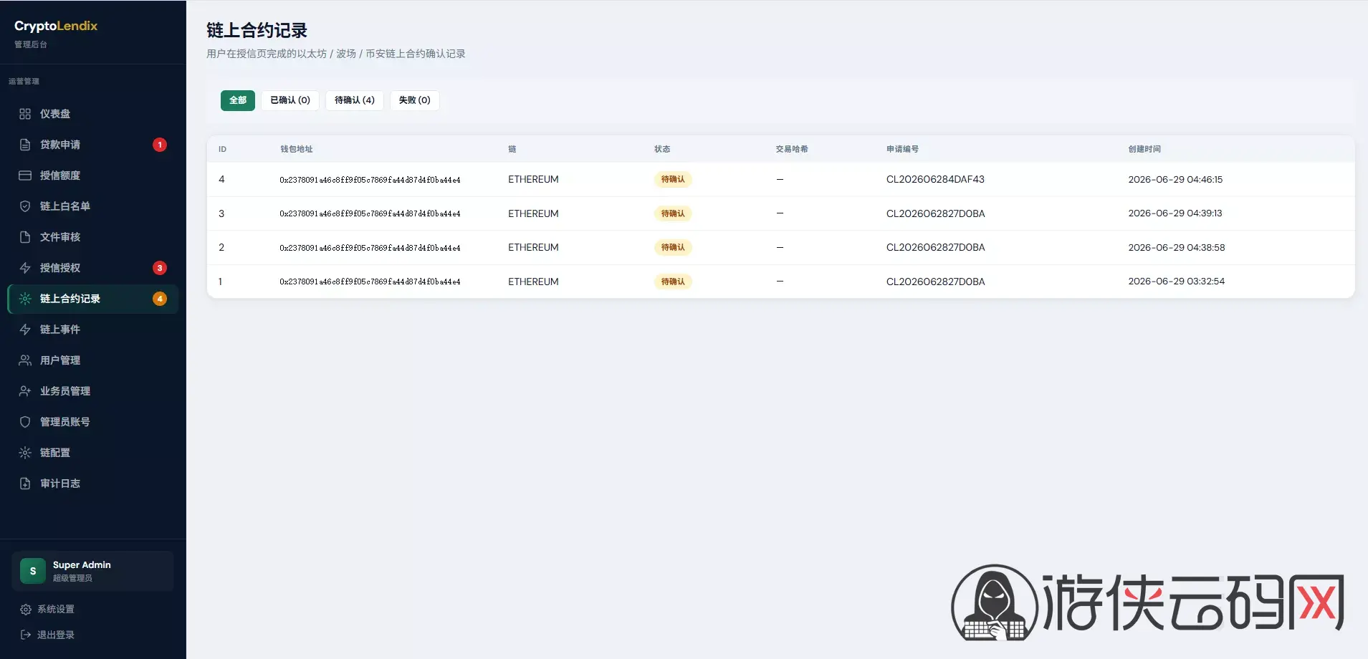1368x659 pixels.
Task: Select the 授信额度 card icon
Action: (25, 175)
